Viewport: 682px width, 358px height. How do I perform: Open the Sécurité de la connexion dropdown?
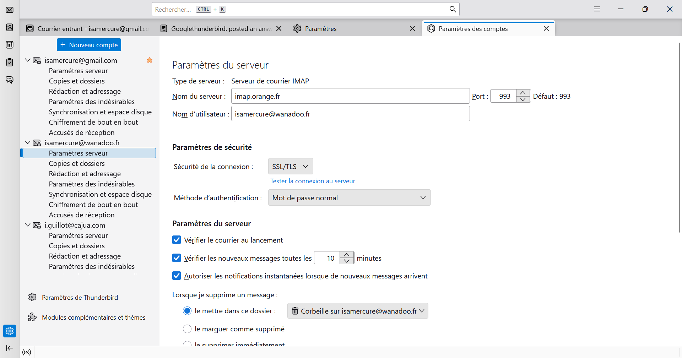(x=291, y=166)
